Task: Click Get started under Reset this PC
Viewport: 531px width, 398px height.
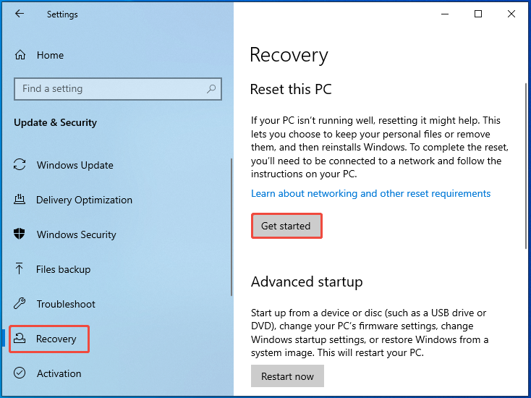Action: coord(286,226)
